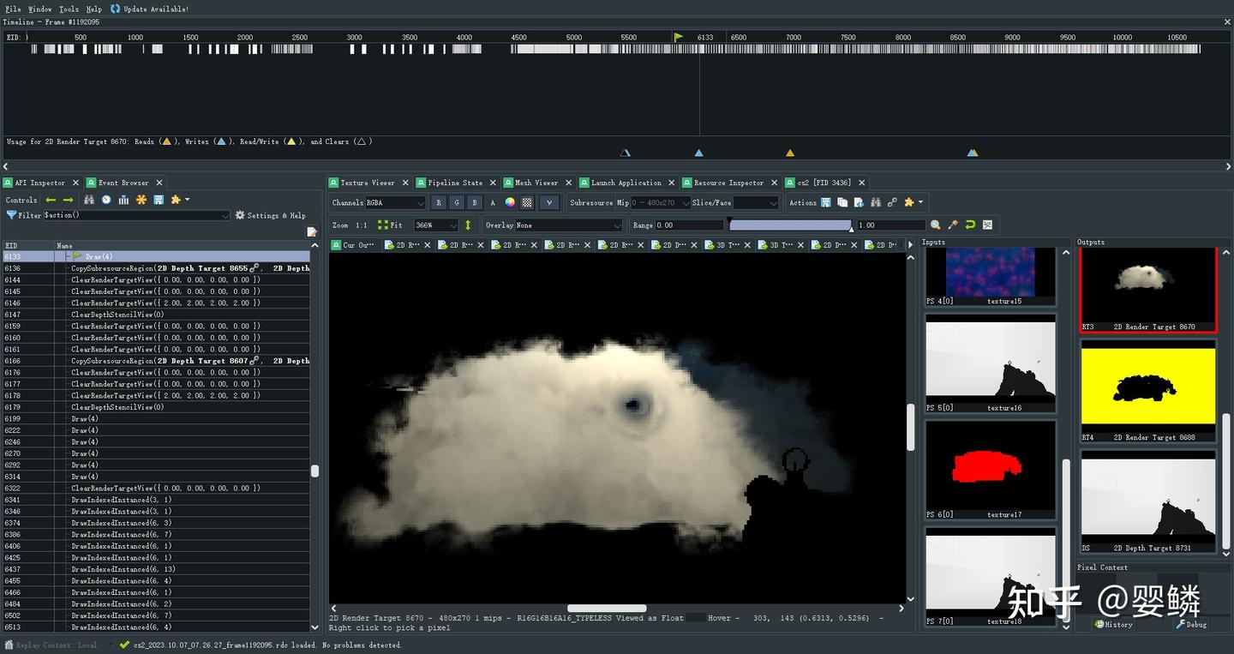Click the white point handle of Range slider
The height and width of the screenshot is (654, 1234).
click(x=851, y=228)
